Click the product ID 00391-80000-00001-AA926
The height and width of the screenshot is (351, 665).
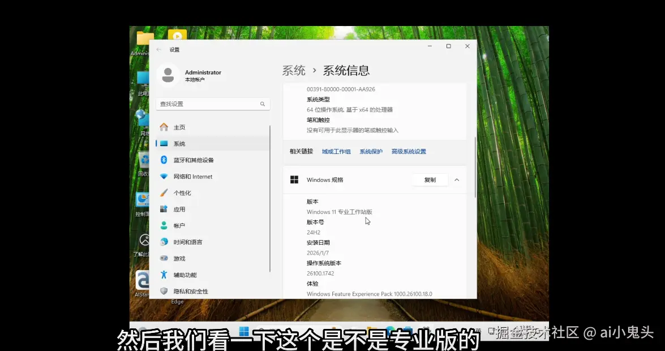(341, 89)
